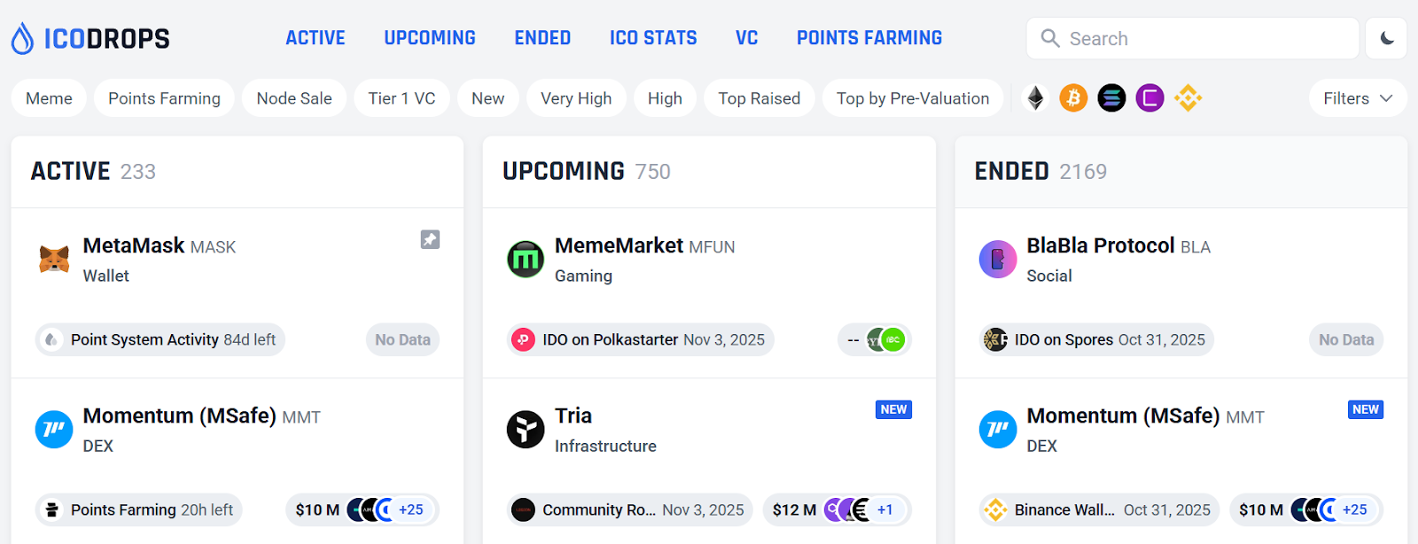The image size is (1418, 544).
Task: Select the Solana network filter icon
Action: pyautogui.click(x=1111, y=98)
